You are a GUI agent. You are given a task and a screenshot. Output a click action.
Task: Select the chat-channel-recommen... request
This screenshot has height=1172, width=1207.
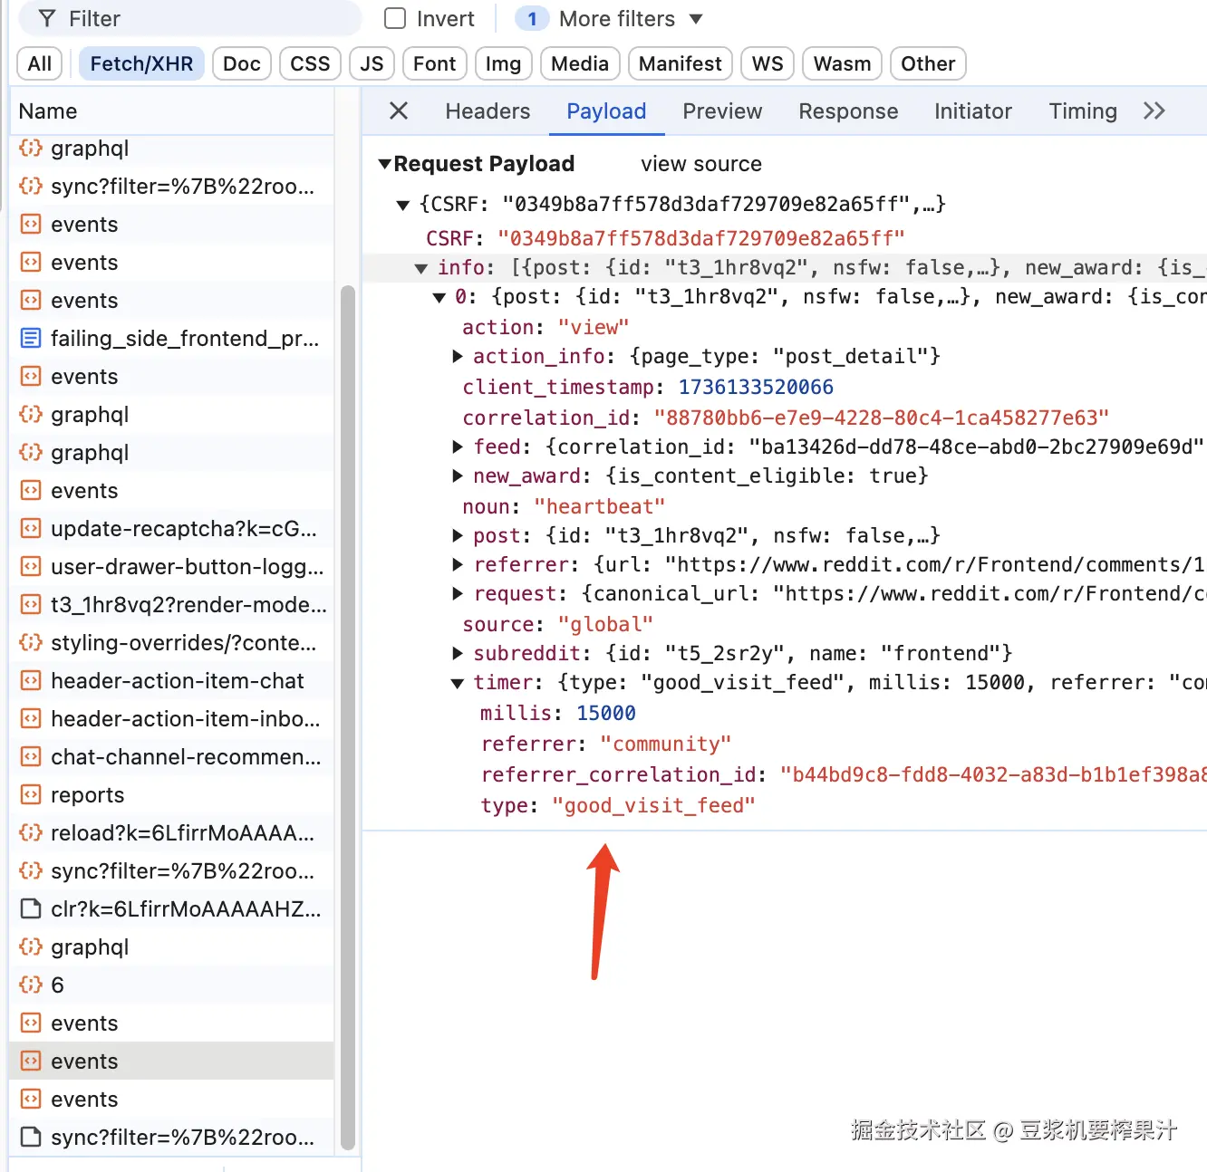pos(172,757)
